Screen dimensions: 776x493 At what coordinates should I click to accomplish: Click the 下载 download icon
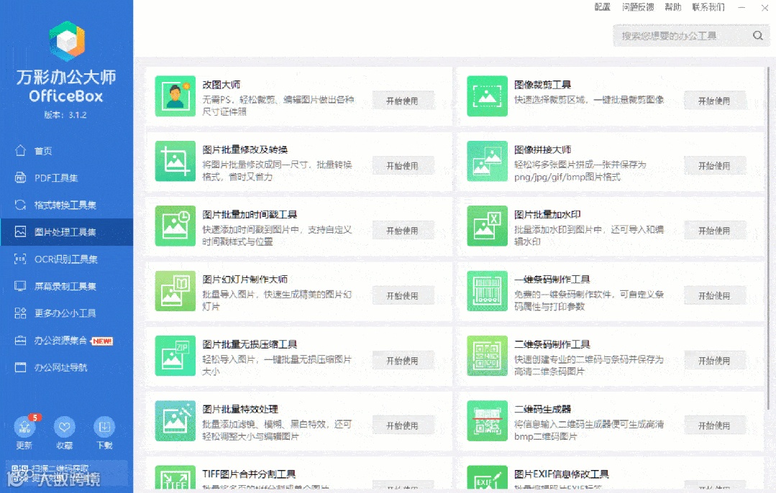[104, 427]
